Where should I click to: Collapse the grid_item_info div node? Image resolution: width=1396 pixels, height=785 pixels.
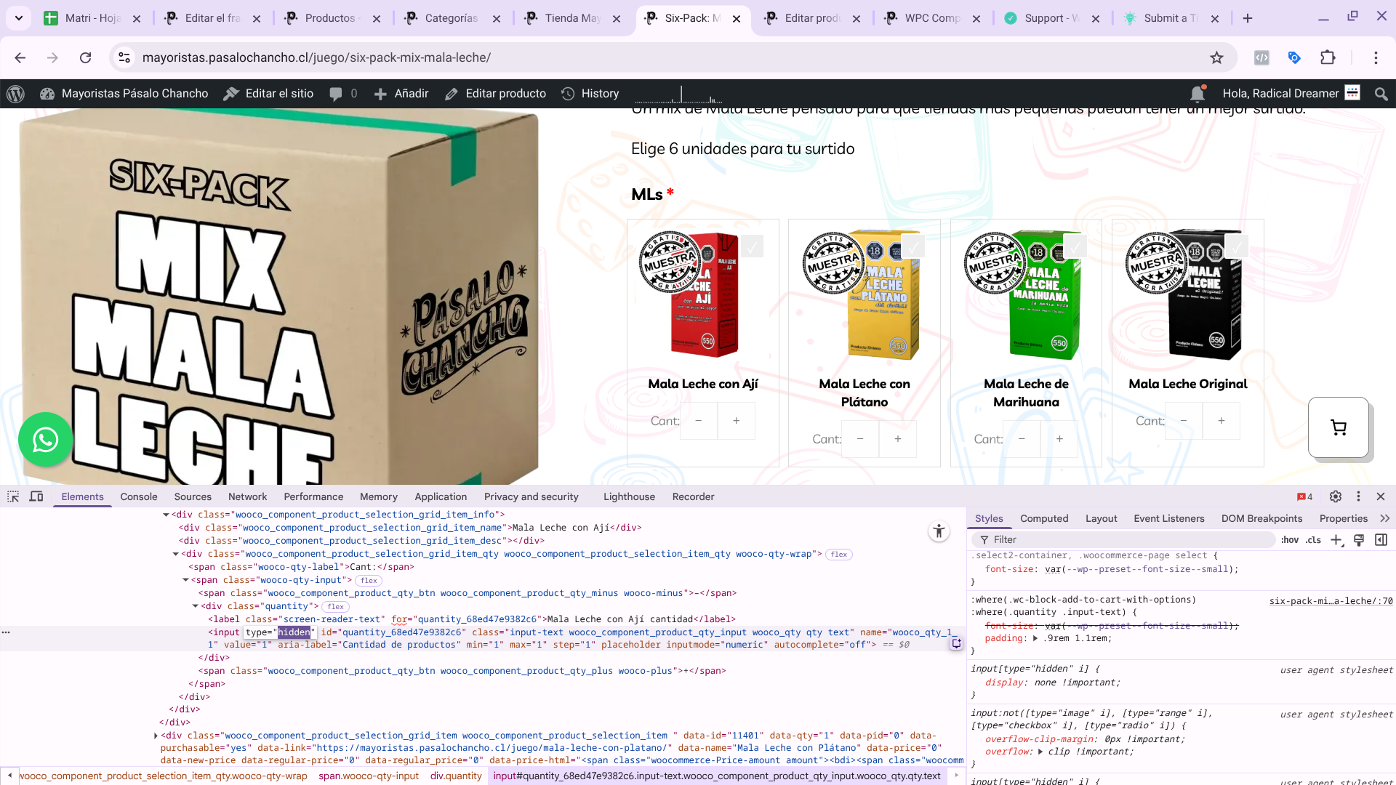[166, 515]
